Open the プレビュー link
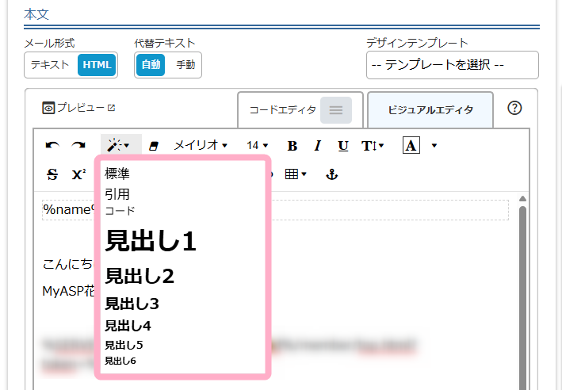The width and height of the screenshot is (562, 390). [79, 108]
